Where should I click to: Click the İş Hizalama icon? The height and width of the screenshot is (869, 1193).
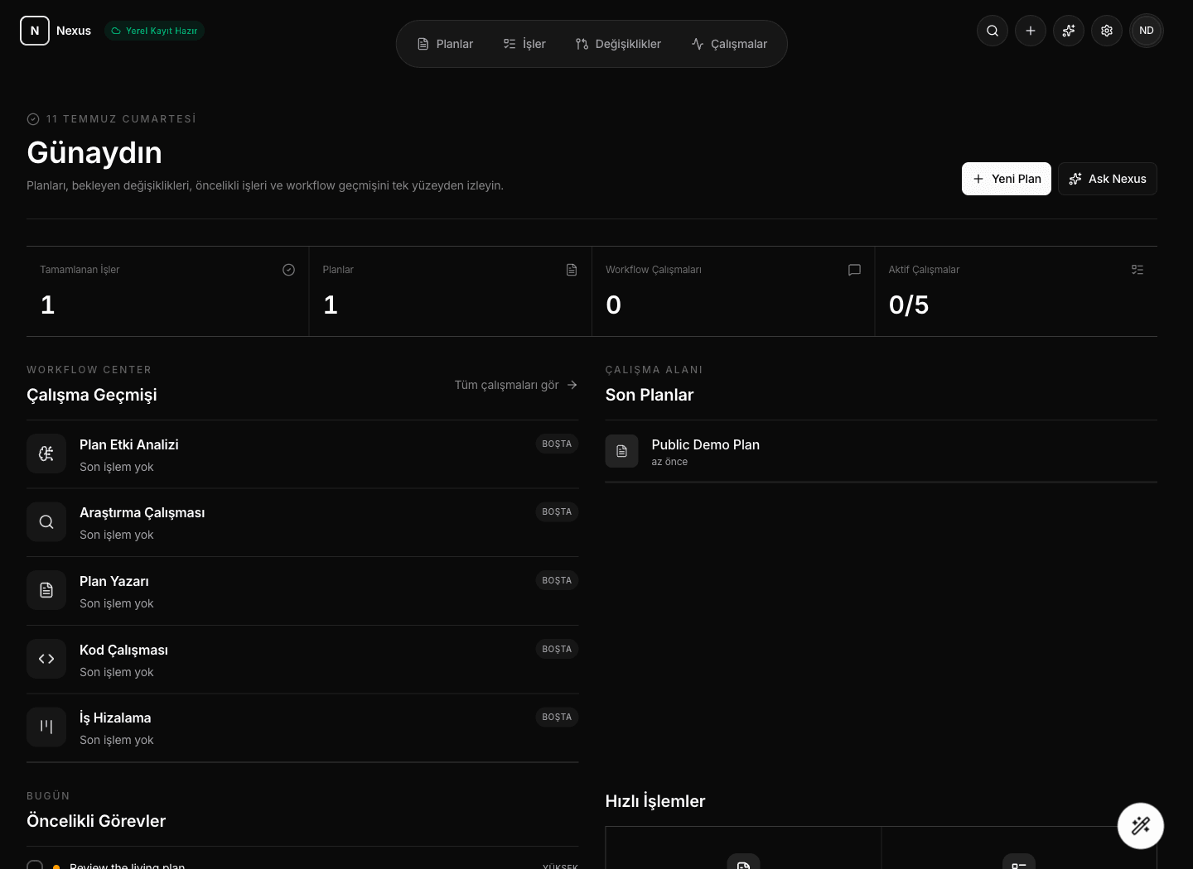coord(46,727)
